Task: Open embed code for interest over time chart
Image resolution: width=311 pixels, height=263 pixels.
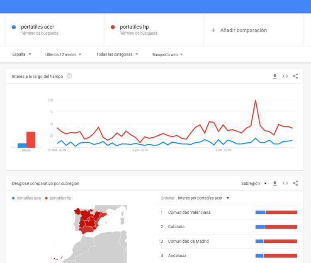Action: (x=285, y=77)
